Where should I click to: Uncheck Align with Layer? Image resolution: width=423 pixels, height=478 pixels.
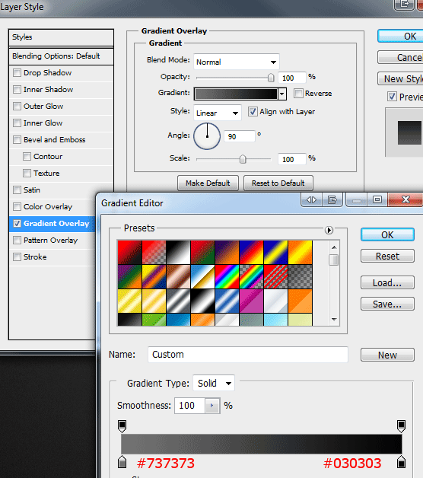pyautogui.click(x=253, y=112)
